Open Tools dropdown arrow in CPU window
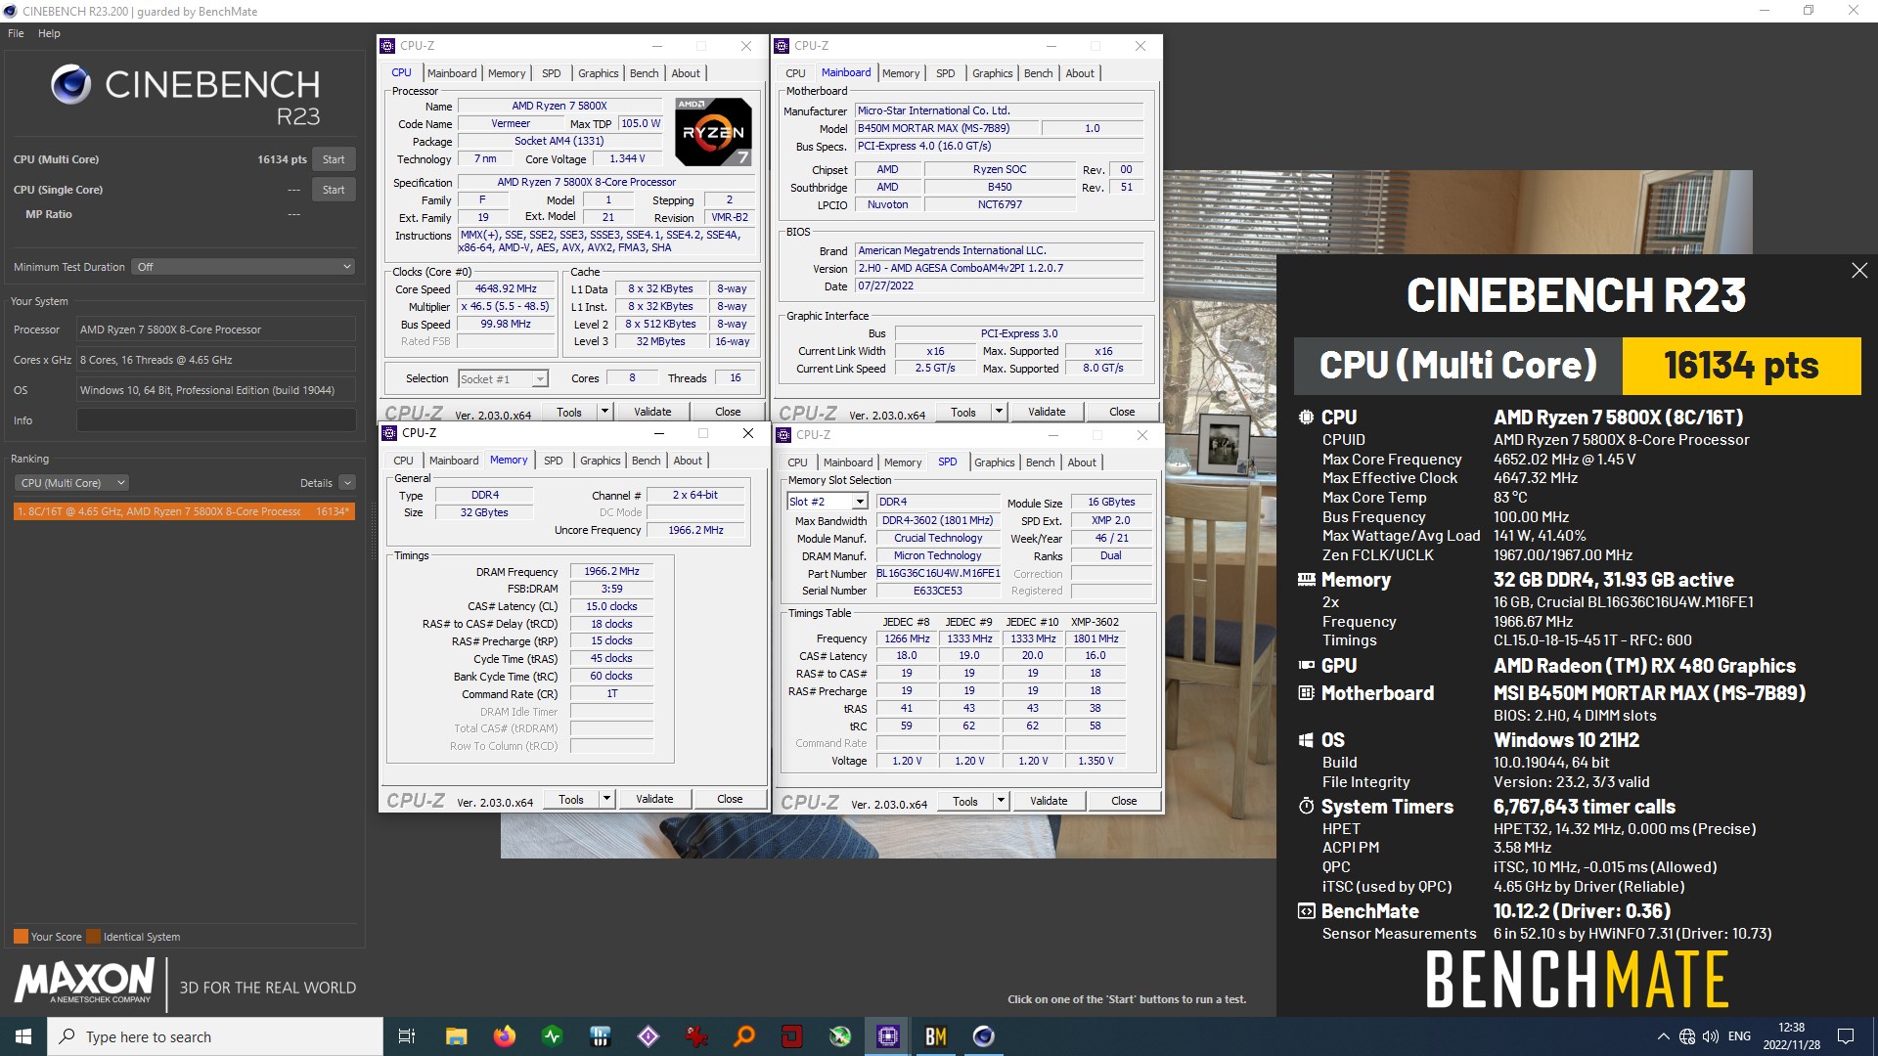1878x1056 pixels. [604, 412]
